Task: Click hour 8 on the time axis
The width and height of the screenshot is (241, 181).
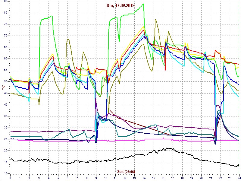Action: [86, 178]
